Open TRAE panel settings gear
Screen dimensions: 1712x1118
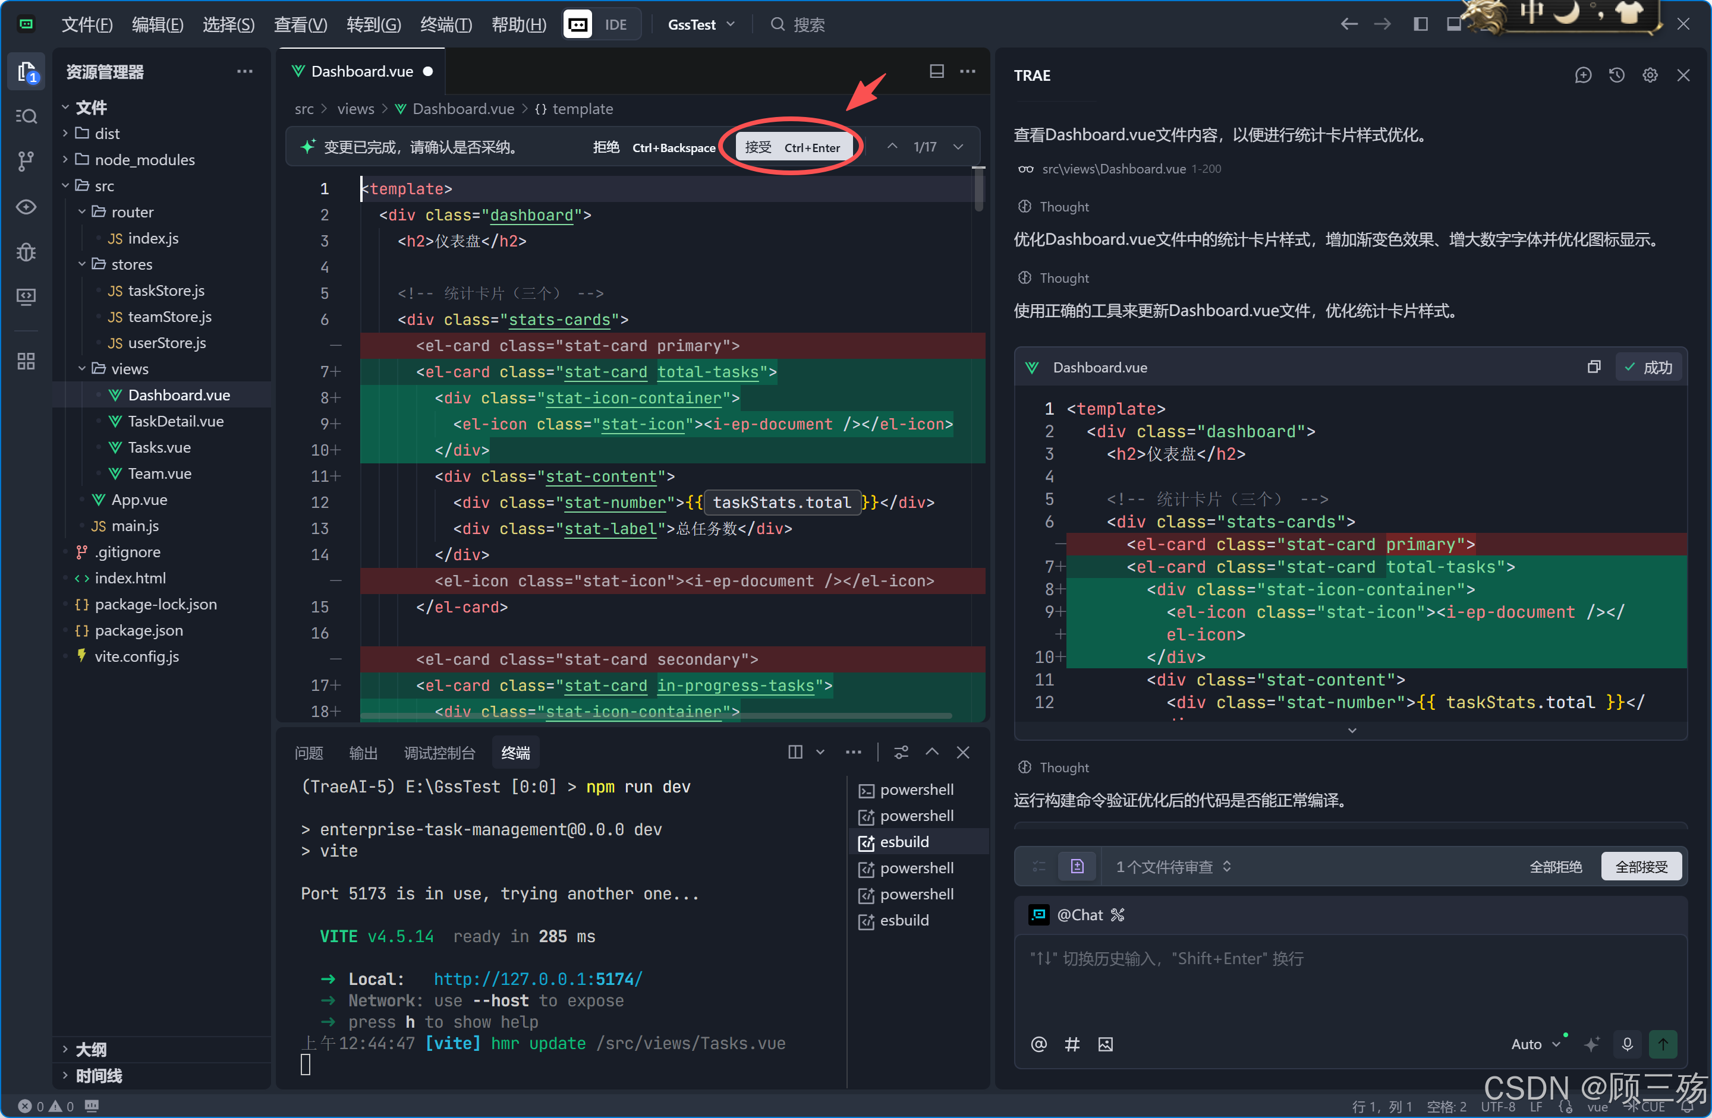[x=1650, y=75]
